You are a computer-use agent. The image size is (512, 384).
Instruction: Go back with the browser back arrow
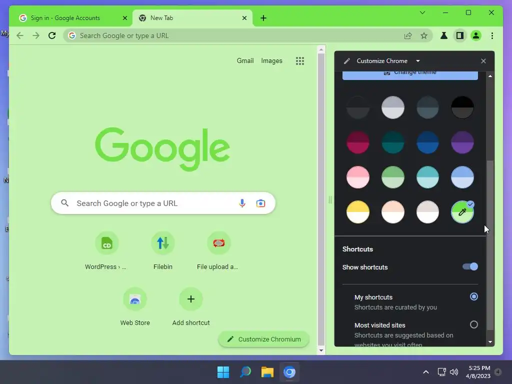click(20, 35)
